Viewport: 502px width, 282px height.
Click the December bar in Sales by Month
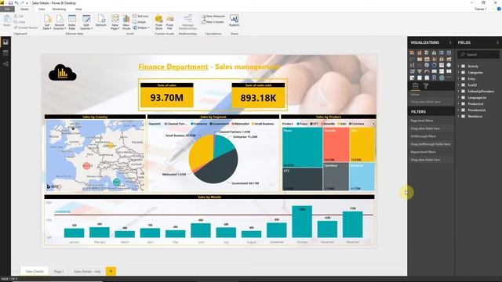(x=352, y=225)
